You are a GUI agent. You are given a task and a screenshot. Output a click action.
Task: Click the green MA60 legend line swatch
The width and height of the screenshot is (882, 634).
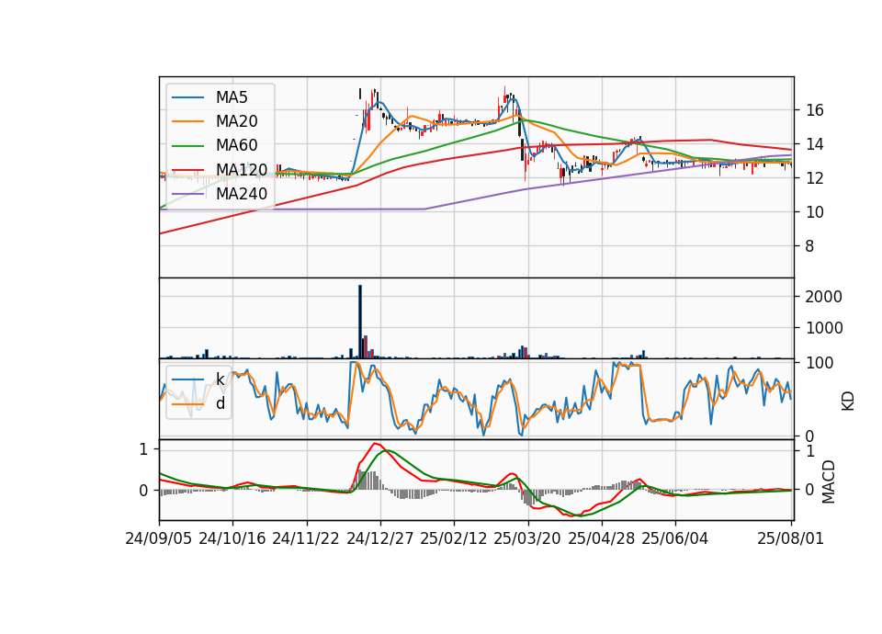click(x=187, y=146)
